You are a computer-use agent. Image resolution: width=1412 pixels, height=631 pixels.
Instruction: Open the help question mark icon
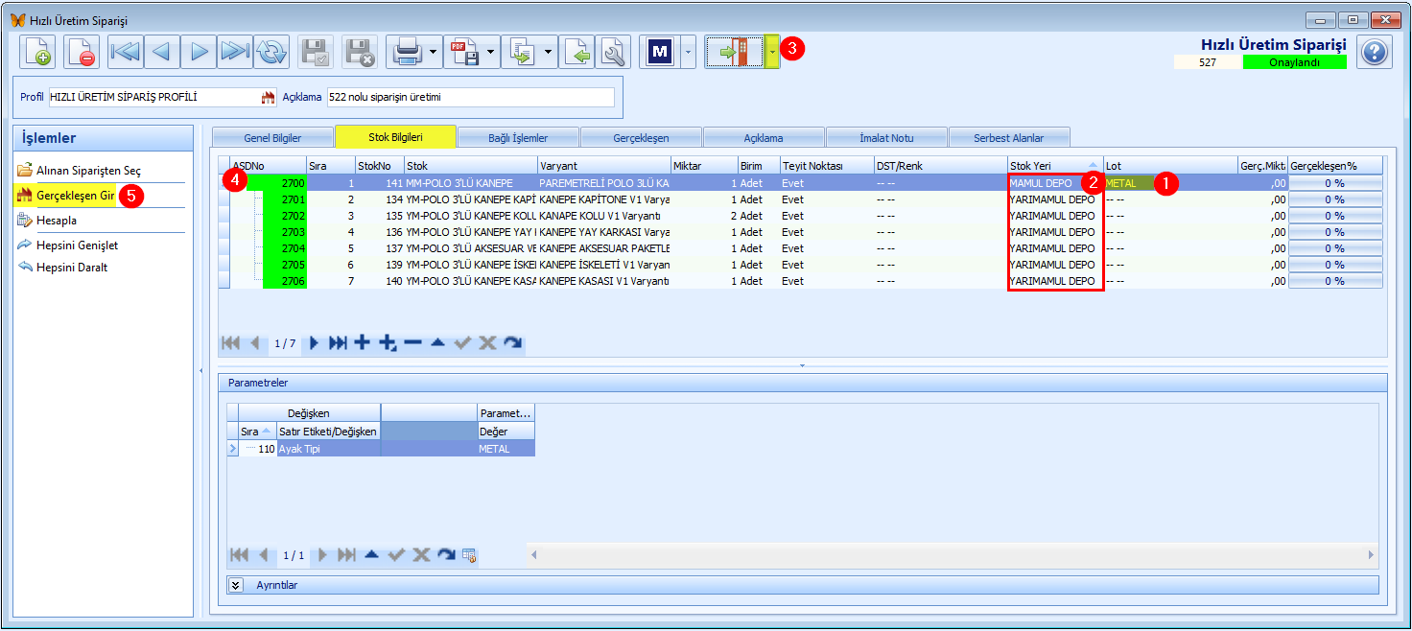[x=1375, y=52]
